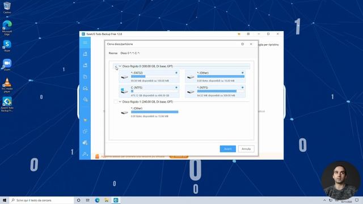Toggle selection mark on the first (Other) partition
Screen dimensions: 363x204
click(x=243, y=73)
